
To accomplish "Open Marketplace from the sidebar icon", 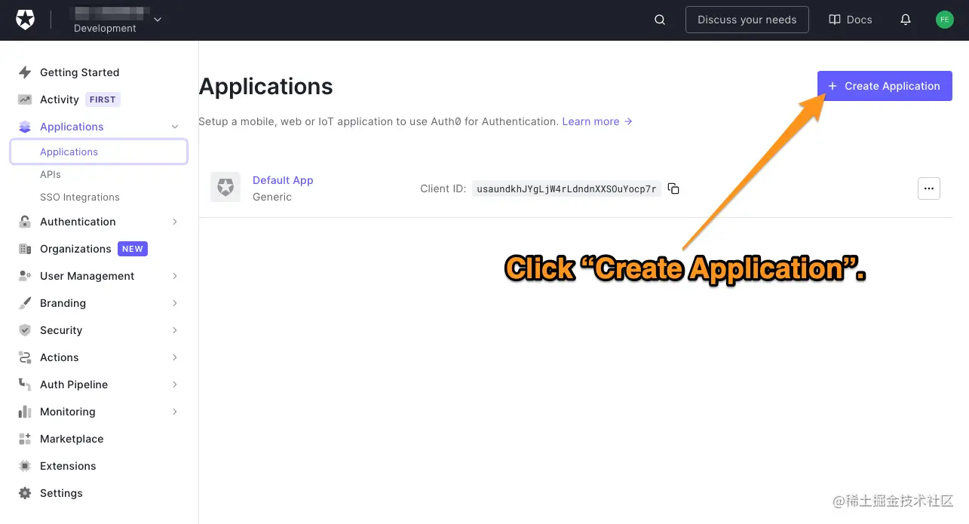I will [x=23, y=439].
